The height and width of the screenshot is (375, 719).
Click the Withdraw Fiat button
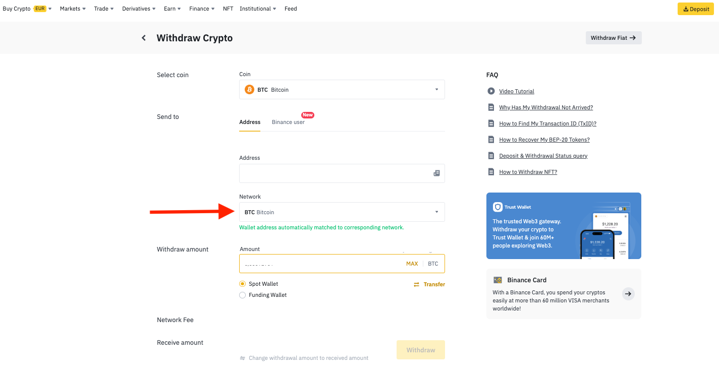[613, 38]
